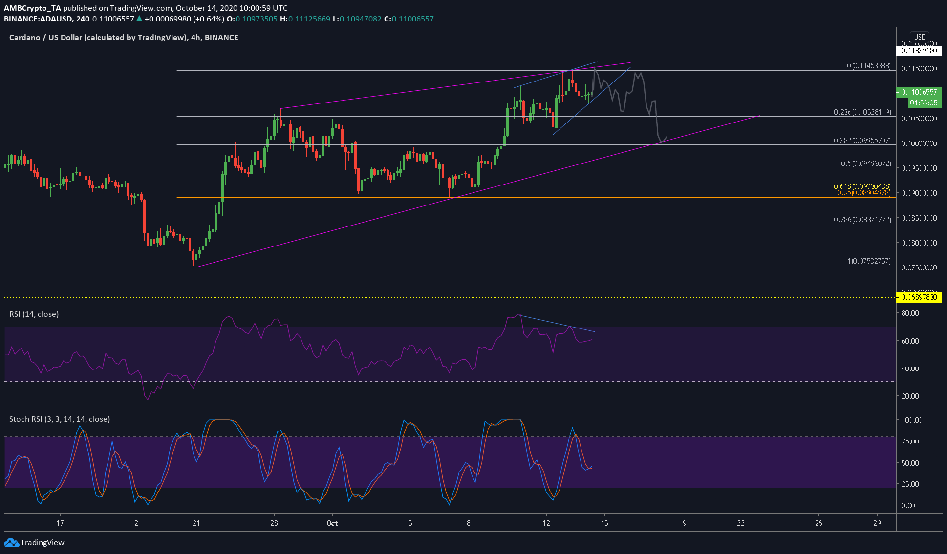The height and width of the screenshot is (554, 947).
Task: Select the current price tag 0.11006557
Action: pos(918,92)
